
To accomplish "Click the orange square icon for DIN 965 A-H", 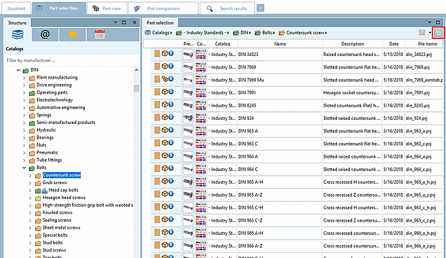I will 157,181.
